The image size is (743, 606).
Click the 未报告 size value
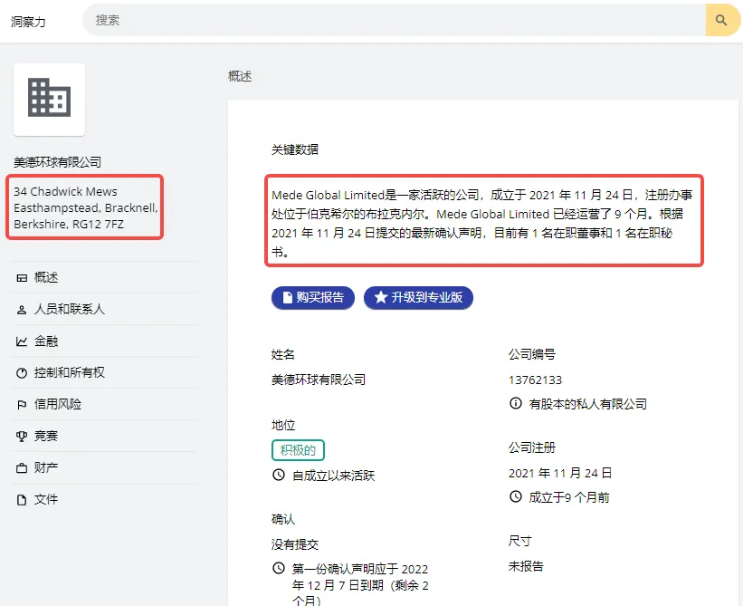coord(526,566)
